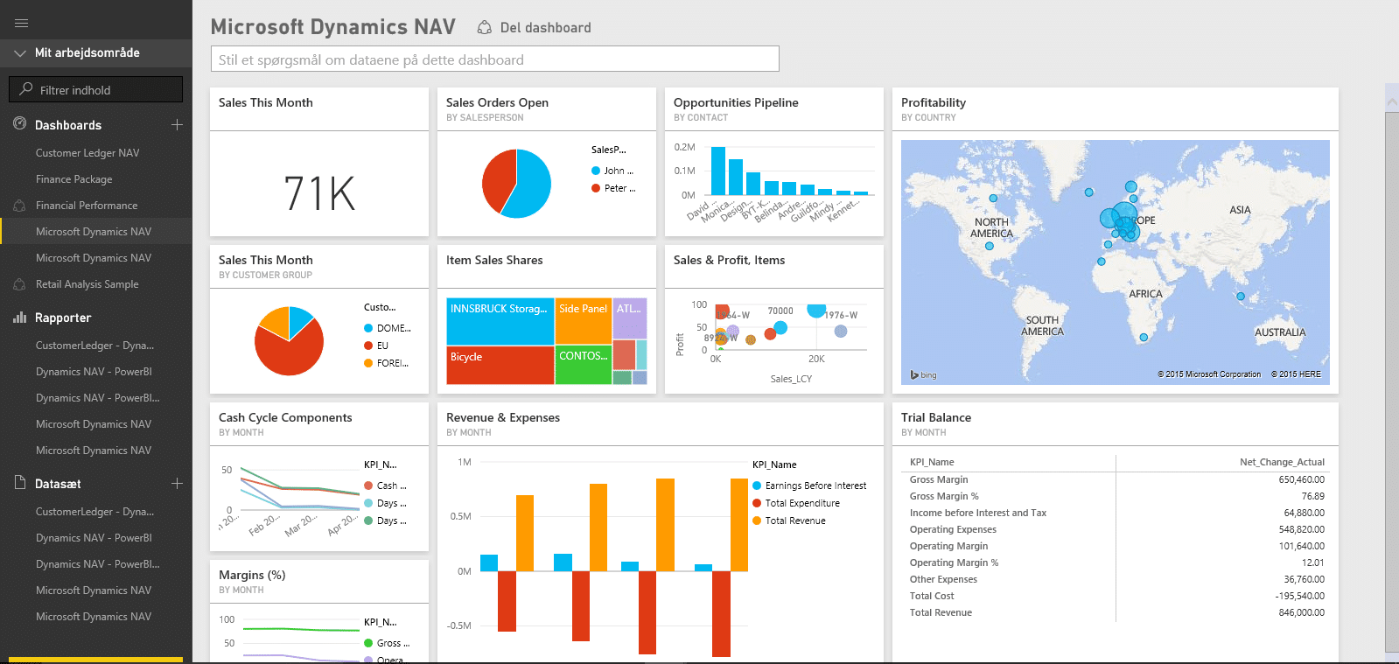Click Total Revenue row in Trial Balance
The width and height of the screenshot is (1399, 664).
pos(1117,612)
